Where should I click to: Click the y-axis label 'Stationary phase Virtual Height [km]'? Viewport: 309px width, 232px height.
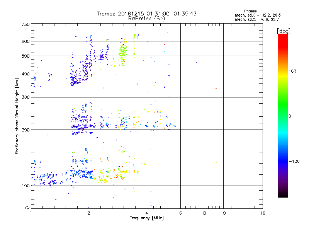click(x=17, y=116)
